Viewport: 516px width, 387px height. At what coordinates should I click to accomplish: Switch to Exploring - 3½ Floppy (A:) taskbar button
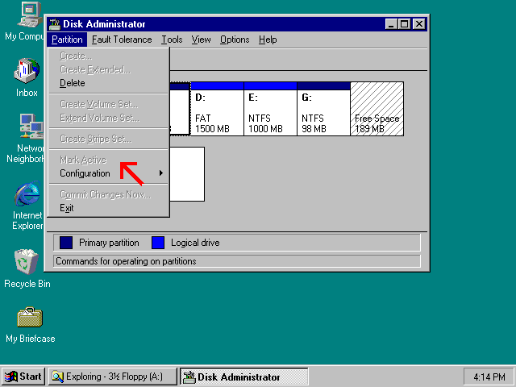[113, 377]
